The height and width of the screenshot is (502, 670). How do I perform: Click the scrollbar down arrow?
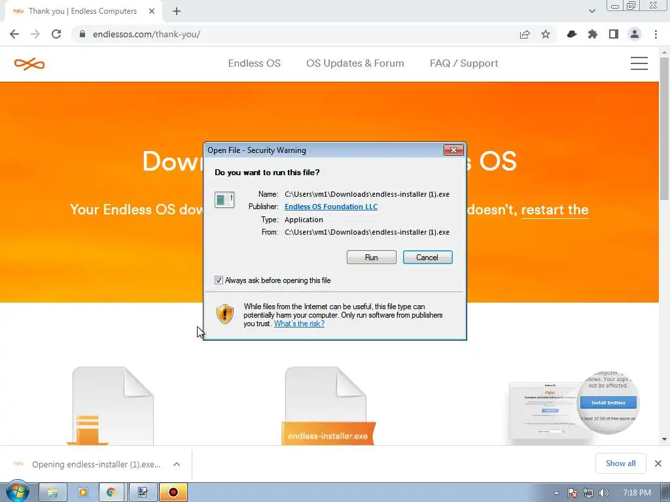(x=664, y=439)
